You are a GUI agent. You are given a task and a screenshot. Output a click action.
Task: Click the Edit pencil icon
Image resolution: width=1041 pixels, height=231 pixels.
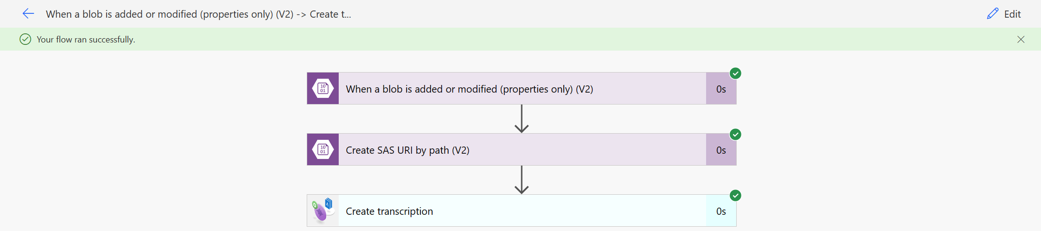(x=992, y=14)
